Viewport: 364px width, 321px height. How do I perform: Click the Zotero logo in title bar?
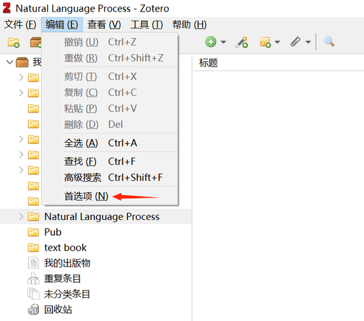[7, 9]
